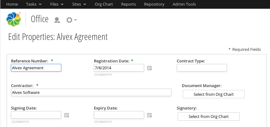270x127 pixels.
Task: Open the Signing Date calendar picker
Action: pyautogui.click(x=67, y=115)
